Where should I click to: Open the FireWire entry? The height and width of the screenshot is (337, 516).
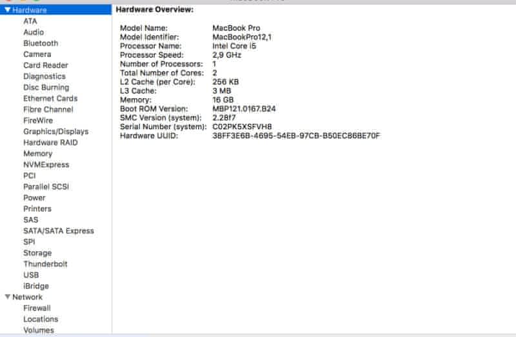[x=38, y=121]
